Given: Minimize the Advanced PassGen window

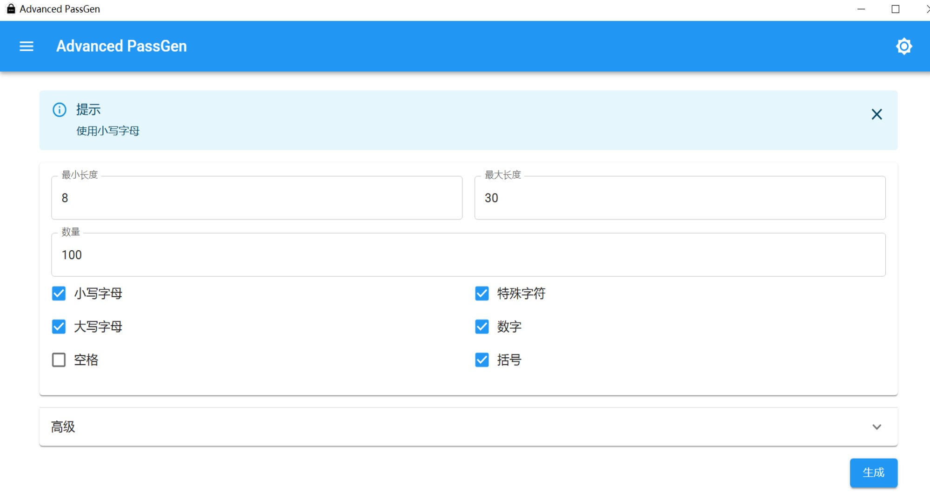Looking at the screenshot, I should (861, 9).
